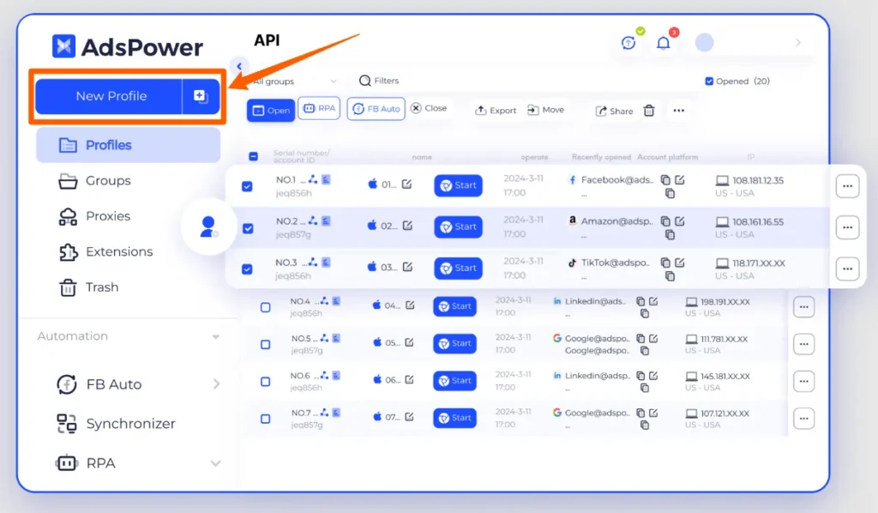Screen dimensions: 878x513
Task: Start the NO.2 profile browser
Action: click(458, 226)
